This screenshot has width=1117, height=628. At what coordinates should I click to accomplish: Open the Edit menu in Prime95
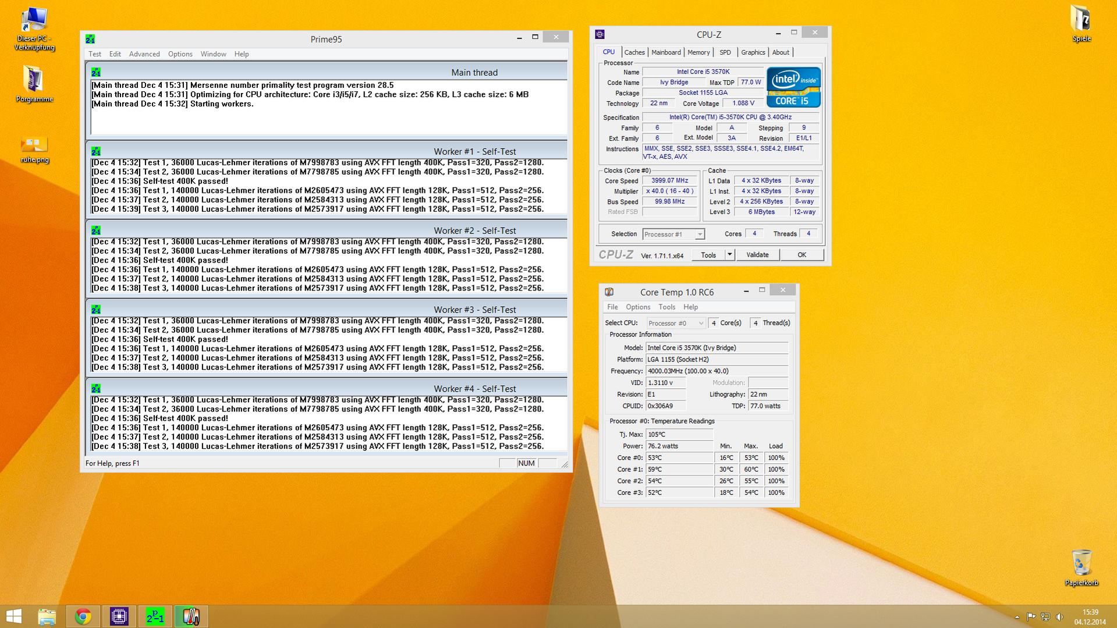point(115,54)
